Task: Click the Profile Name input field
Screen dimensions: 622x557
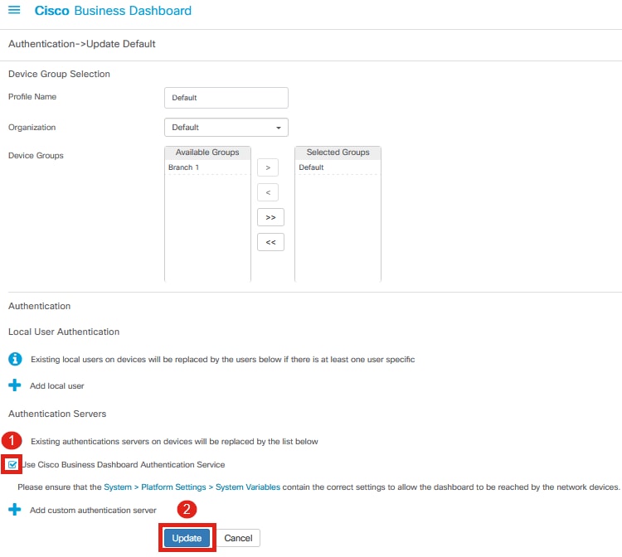Action: click(x=226, y=98)
